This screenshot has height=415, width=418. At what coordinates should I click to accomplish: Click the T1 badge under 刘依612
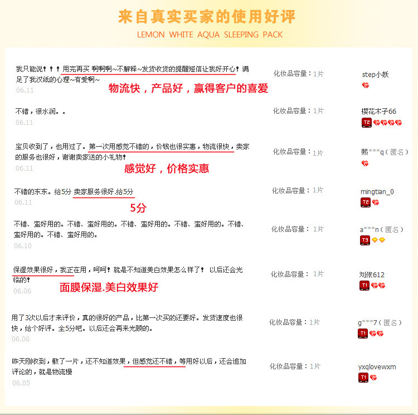364,286
